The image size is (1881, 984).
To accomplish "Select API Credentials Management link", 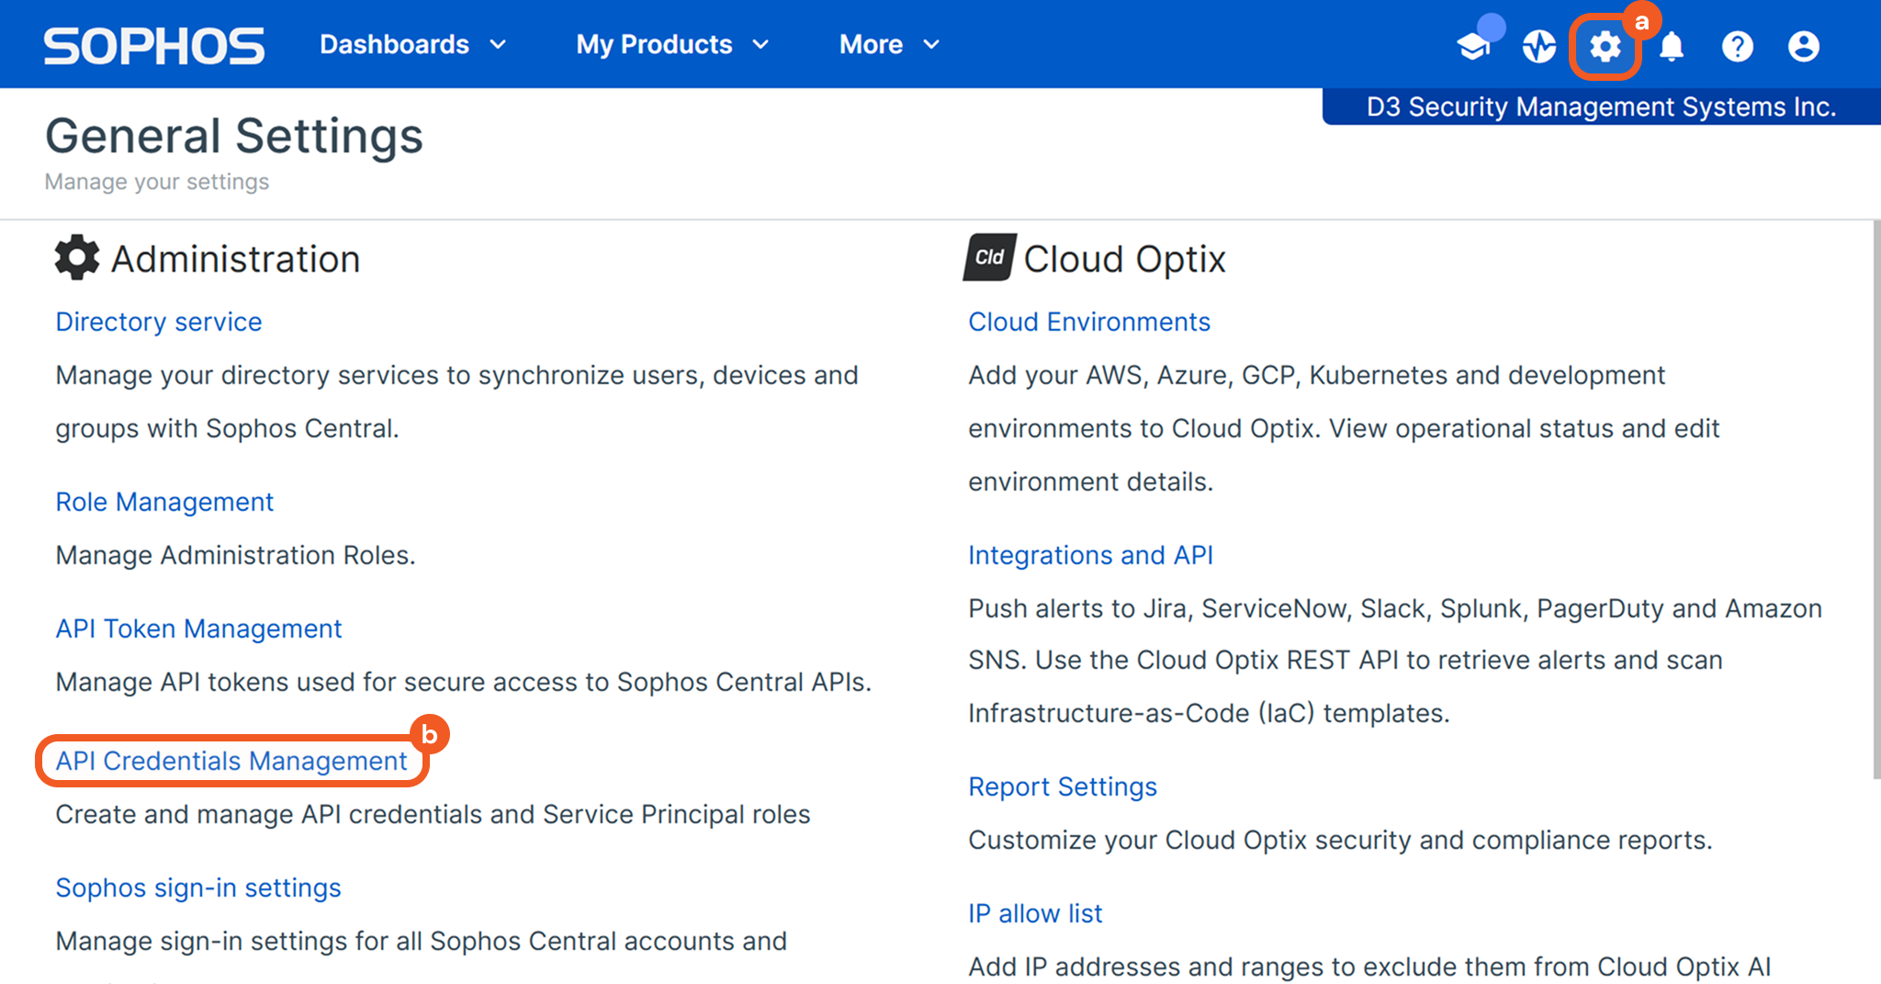I will point(231,761).
